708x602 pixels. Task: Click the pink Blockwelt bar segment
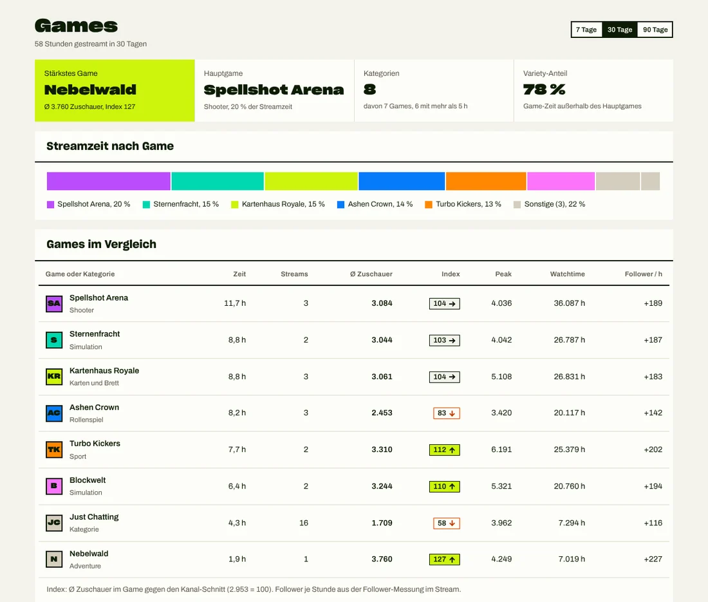tap(561, 181)
